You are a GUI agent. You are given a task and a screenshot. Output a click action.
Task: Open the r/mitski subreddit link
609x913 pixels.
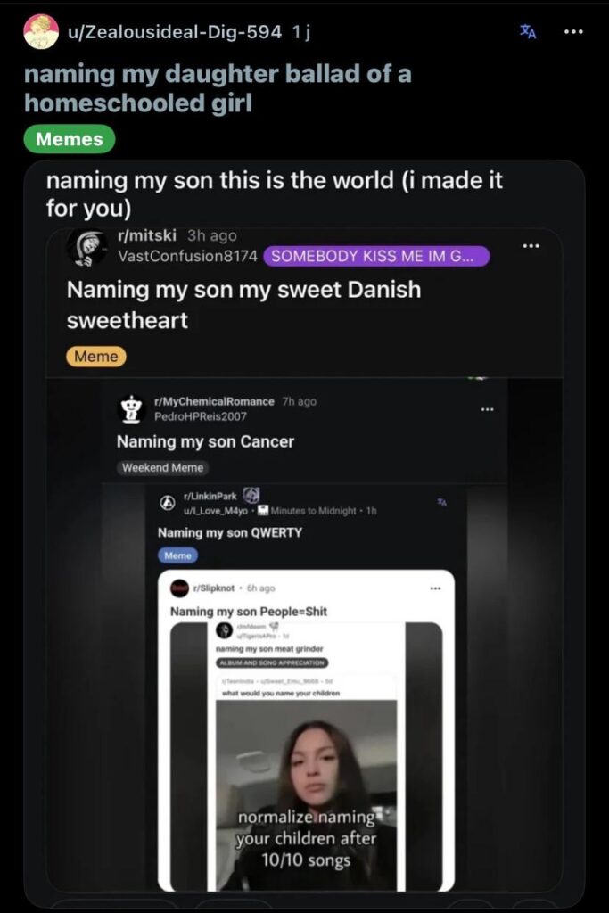[x=148, y=235]
